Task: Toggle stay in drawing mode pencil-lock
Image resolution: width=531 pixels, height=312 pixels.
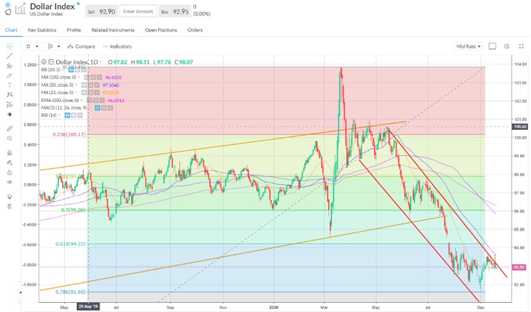Action: [x=9, y=162]
